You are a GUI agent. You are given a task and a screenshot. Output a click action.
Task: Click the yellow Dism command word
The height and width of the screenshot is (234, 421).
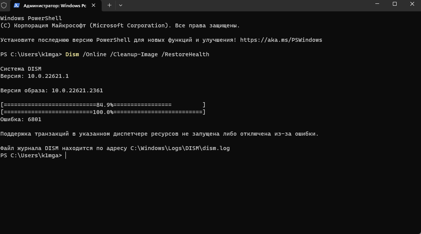72,54
